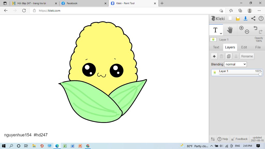Open the Windows Start menu
This screenshot has height=149, width=265.
tap(4, 146)
